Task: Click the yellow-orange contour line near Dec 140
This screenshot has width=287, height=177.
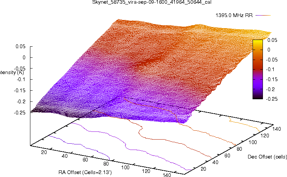Action: pos(244,124)
